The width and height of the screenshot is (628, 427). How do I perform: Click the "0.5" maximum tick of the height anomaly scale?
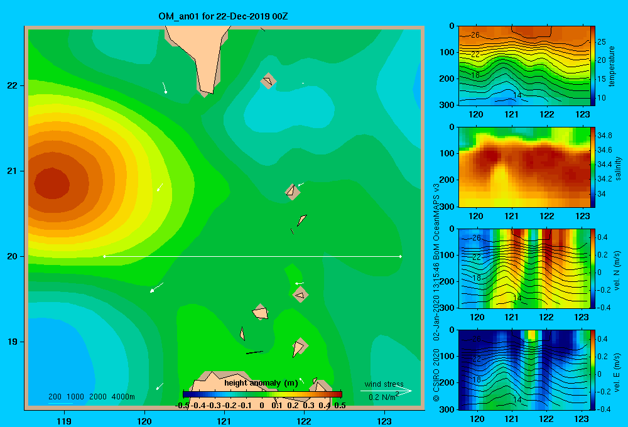pos(340,406)
